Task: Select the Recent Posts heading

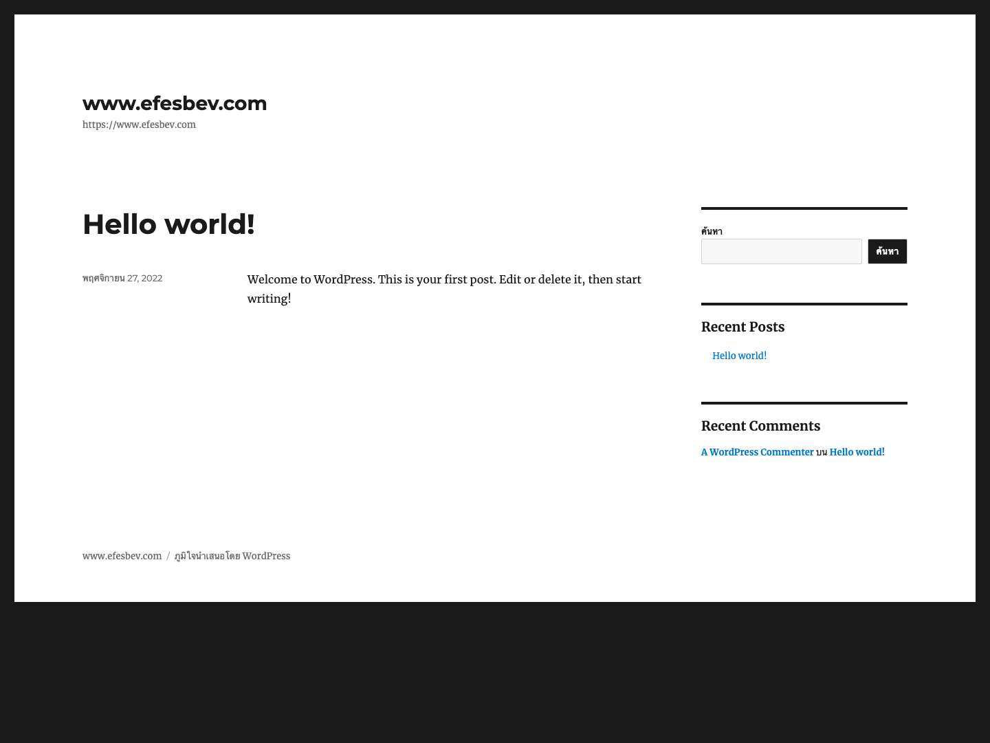Action: pyautogui.click(x=742, y=327)
